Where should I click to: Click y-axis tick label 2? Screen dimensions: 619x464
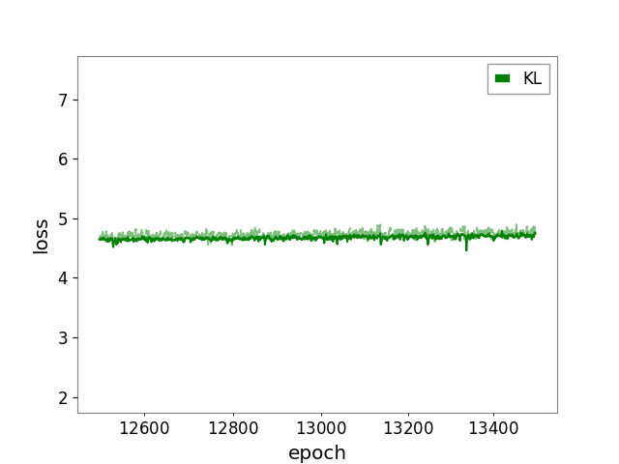coord(63,398)
